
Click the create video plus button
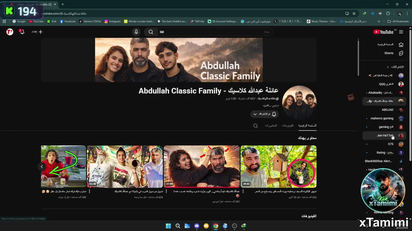(37, 32)
